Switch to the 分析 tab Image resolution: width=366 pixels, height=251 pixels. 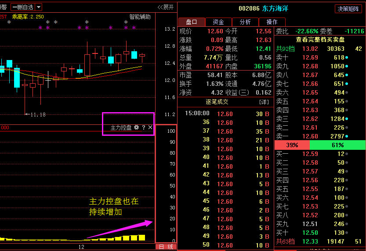pos(245,22)
